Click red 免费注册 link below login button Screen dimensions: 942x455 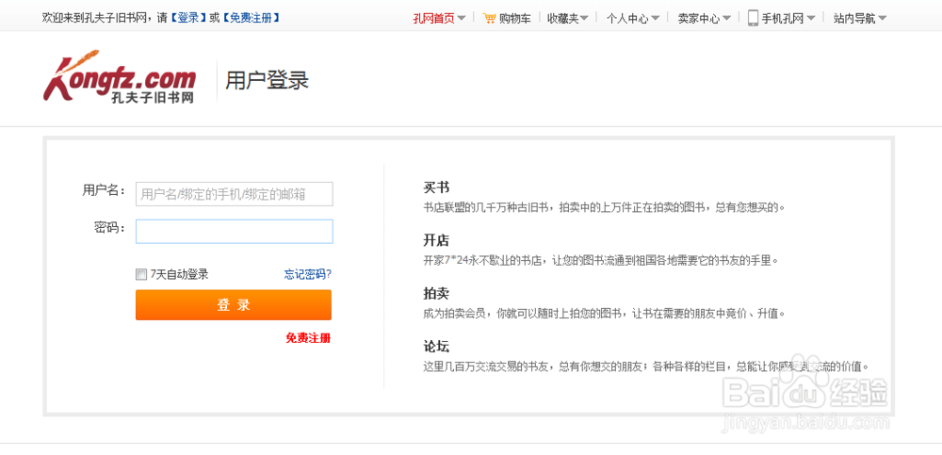308,338
